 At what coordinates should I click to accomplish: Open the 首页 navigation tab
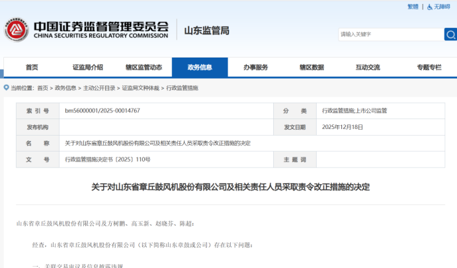tap(32, 67)
